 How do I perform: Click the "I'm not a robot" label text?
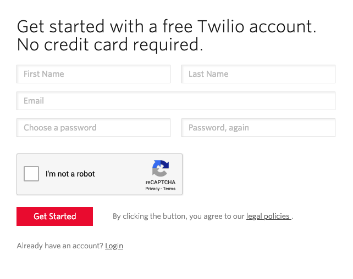tap(70, 174)
